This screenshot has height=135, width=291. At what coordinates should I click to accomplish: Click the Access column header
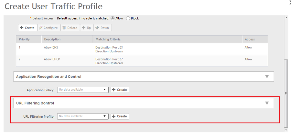pos(250,39)
